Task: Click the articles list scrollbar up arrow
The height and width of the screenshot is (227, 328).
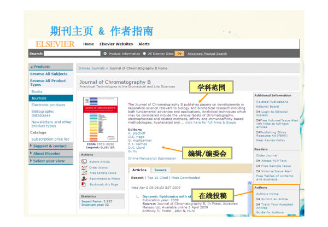Action: [250, 183]
